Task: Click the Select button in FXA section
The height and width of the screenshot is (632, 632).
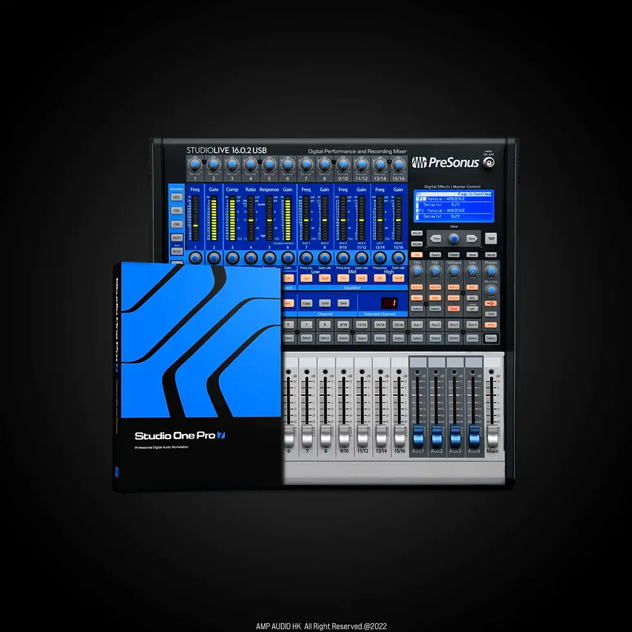Action: tap(417, 308)
